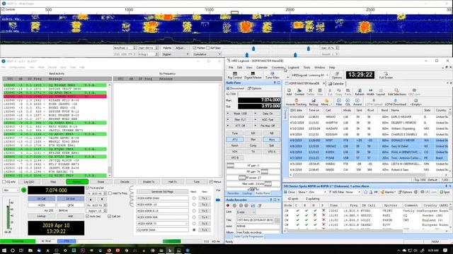Viewport: 453px width, 254px height.
Task: Open Task View on taskbar
Action: click(x=21, y=250)
